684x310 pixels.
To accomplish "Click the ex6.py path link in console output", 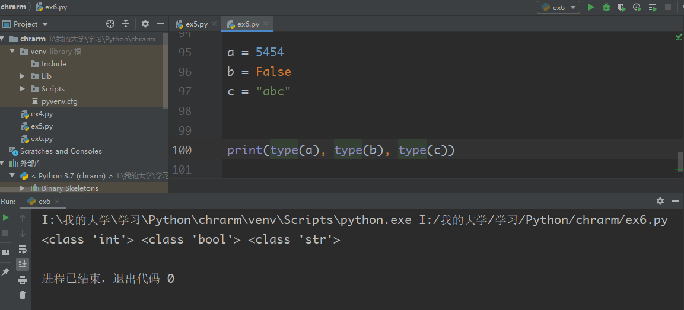I will [543, 220].
